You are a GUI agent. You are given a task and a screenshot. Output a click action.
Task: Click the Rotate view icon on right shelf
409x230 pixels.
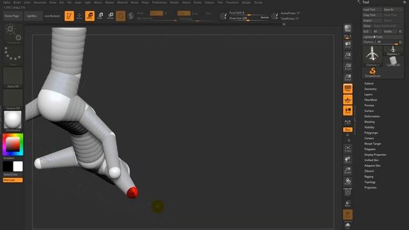(348, 181)
